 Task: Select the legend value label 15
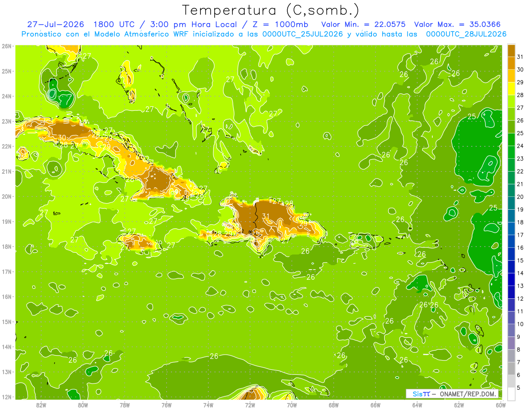coord(520,260)
